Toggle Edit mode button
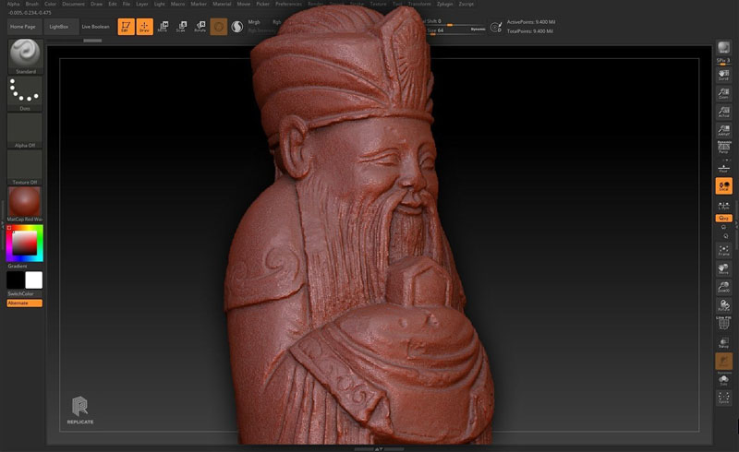 126,27
